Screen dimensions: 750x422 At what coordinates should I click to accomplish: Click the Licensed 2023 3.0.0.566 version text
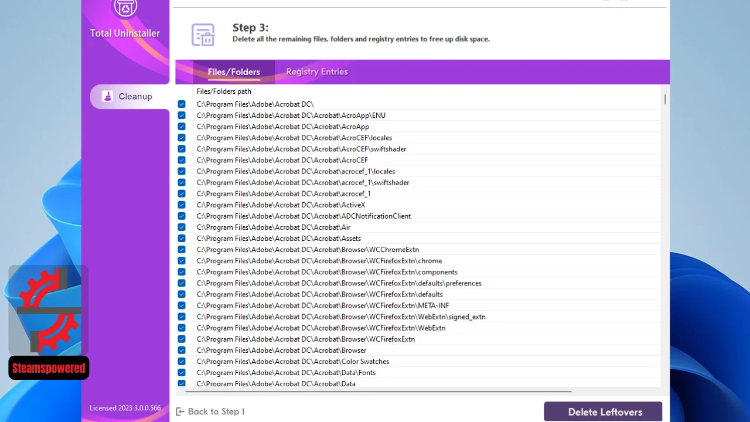click(x=125, y=408)
